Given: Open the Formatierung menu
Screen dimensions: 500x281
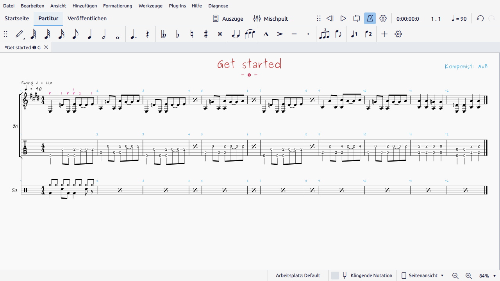Looking at the screenshot, I should point(118,6).
